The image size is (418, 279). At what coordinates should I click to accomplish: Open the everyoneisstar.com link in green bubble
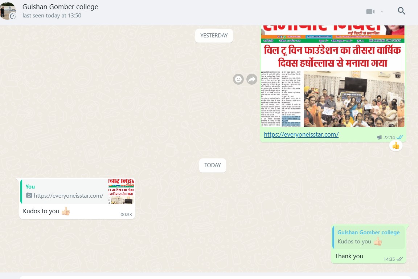click(301, 134)
